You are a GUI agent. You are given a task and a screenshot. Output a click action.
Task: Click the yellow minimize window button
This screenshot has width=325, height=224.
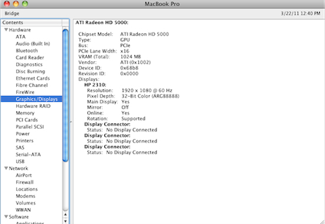pos(16,4)
